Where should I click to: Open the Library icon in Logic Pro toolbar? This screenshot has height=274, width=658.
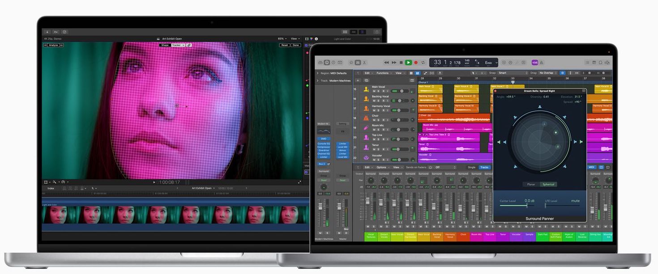pyautogui.click(x=320, y=63)
